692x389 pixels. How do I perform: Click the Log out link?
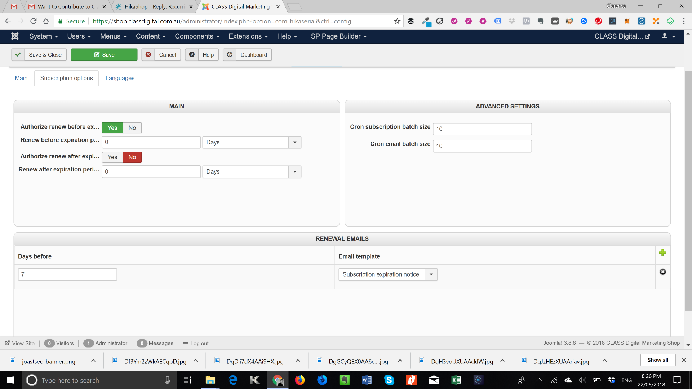199,343
